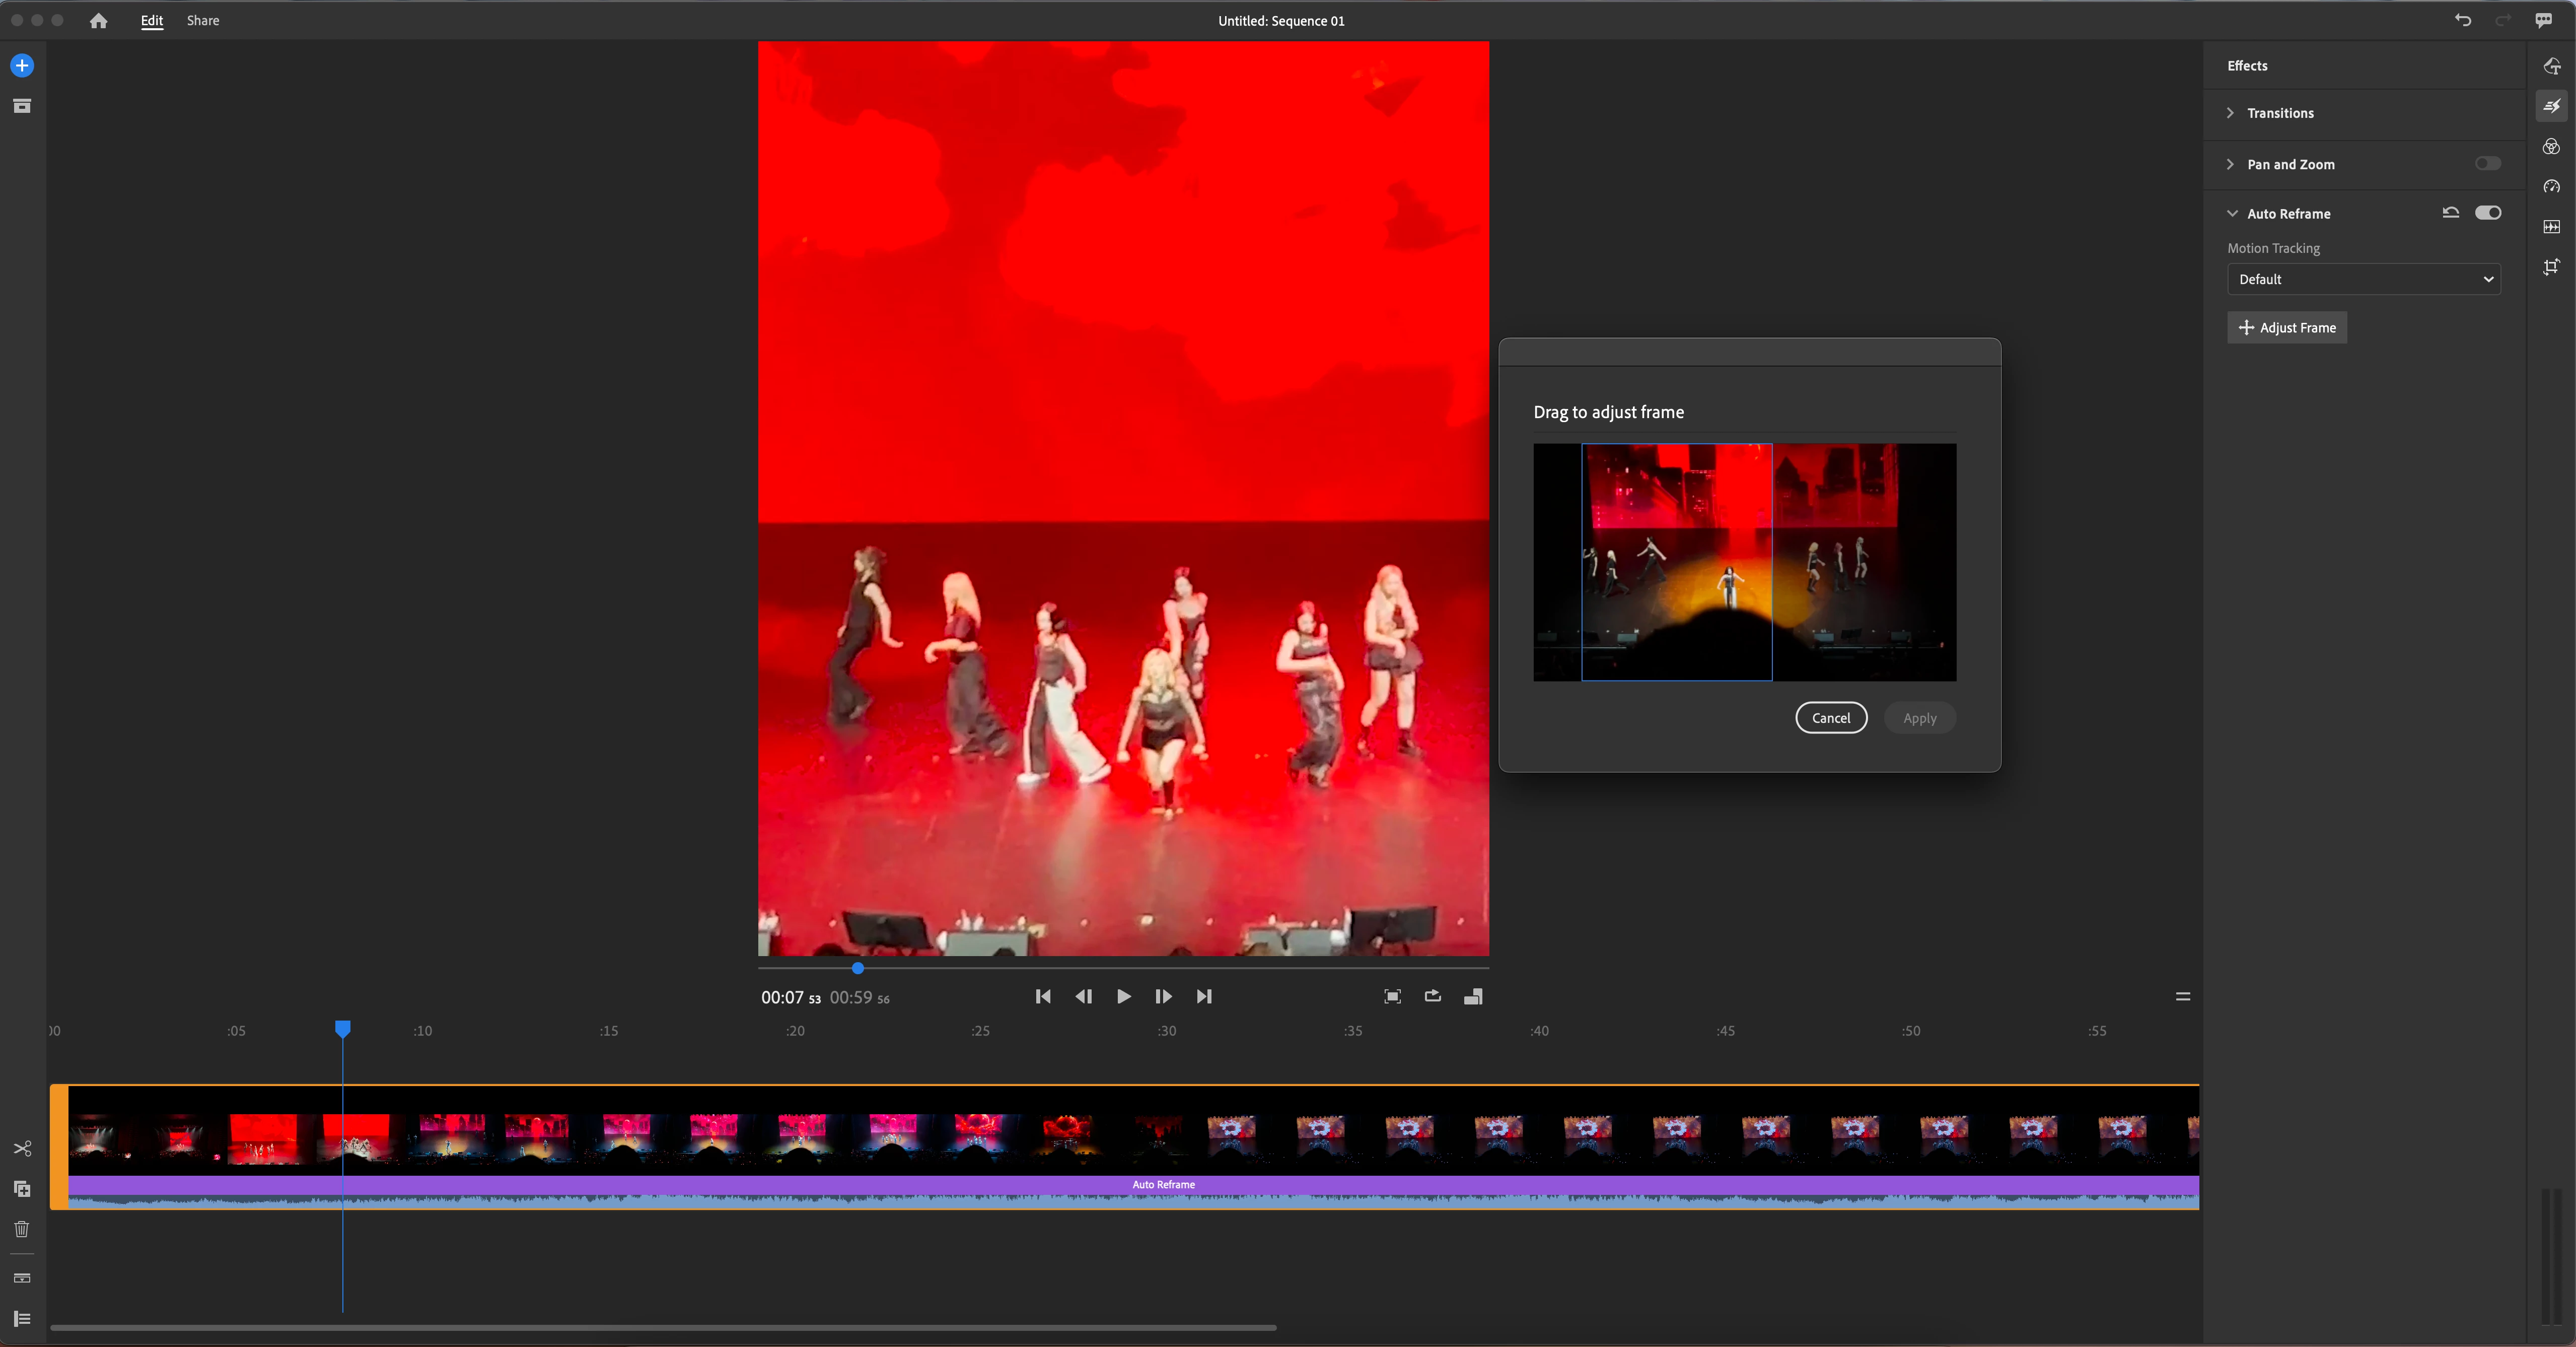Switch to the Share tab
This screenshot has width=2576, height=1347.
point(203,21)
